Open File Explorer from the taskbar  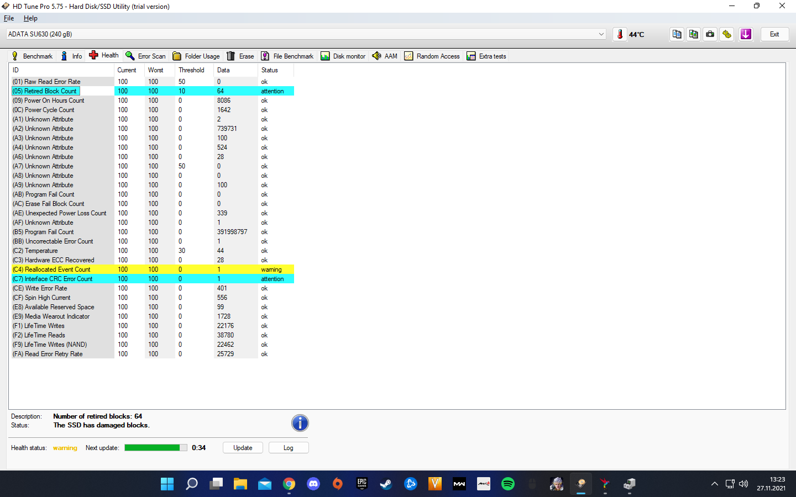pyautogui.click(x=240, y=484)
